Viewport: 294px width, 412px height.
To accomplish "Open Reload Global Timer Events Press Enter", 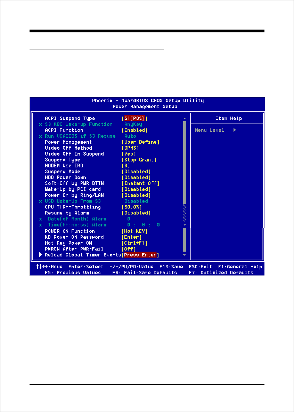I will tap(140, 255).
